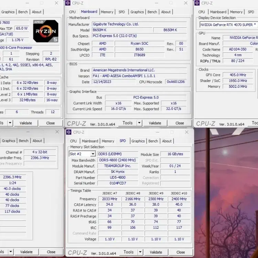Select CPU tab in the SPD window
The width and height of the screenshot is (258, 258).
coord(73,141)
